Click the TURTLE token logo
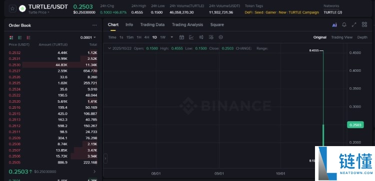This screenshot has height=181, width=375. coord(22,8)
